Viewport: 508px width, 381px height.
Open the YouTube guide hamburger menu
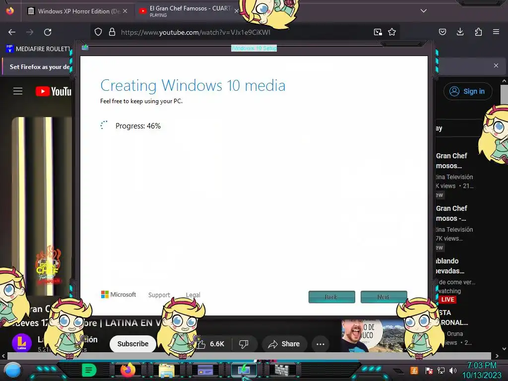pos(18,91)
